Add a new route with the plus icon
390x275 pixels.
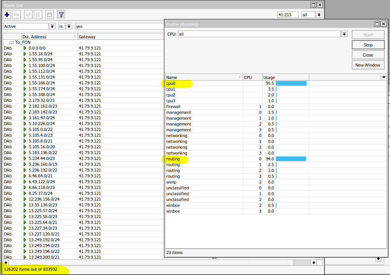point(7,14)
